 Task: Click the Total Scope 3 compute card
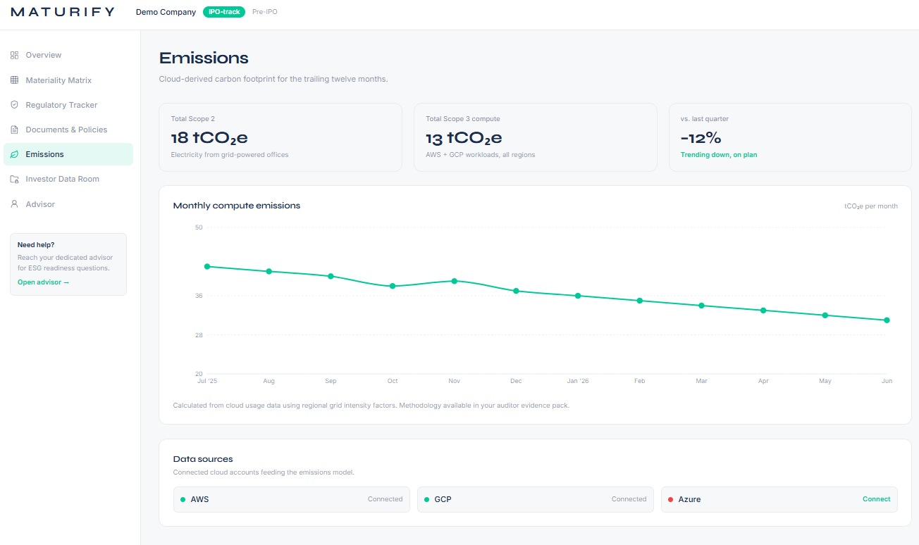tap(536, 137)
